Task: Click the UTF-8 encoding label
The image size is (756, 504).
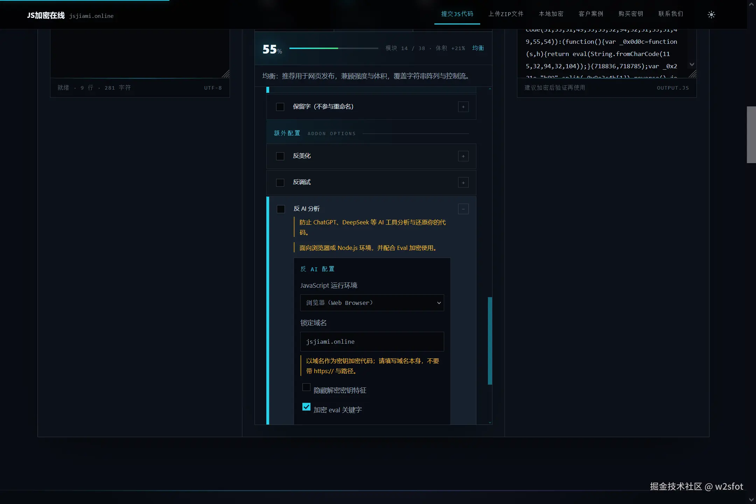Action: [x=213, y=88]
